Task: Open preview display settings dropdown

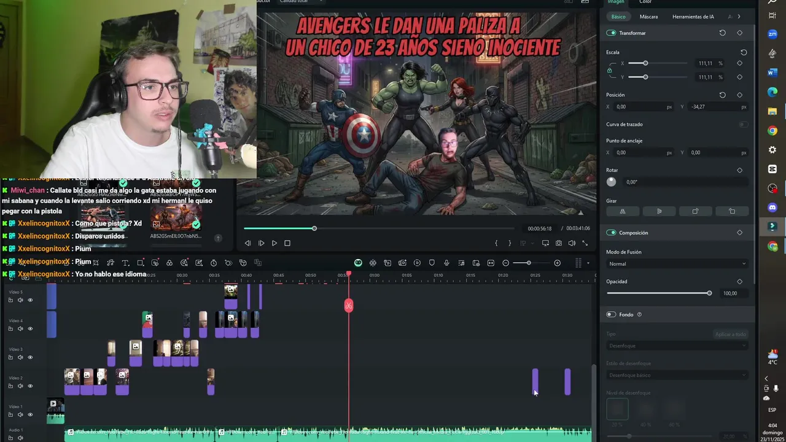Action: coord(545,243)
